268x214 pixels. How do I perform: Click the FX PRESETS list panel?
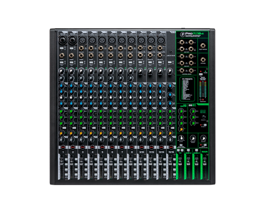187,89
